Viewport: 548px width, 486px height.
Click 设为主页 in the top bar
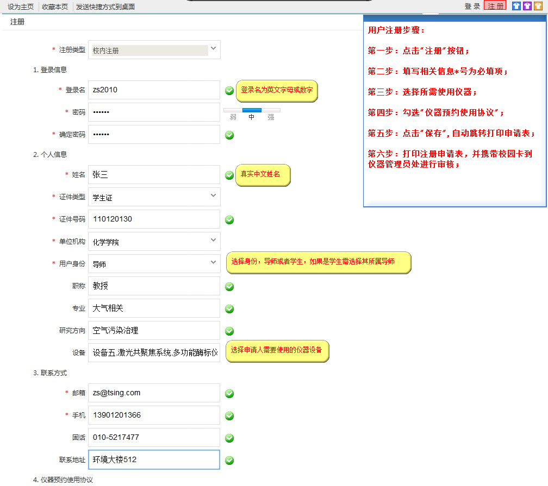coord(21,7)
